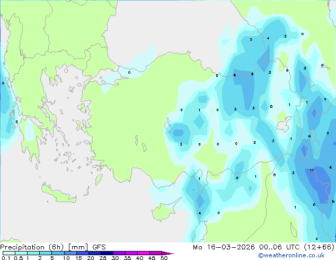Choose the 20–25 mm legend swatch
The image size is (336, 260).
coord(95,253)
